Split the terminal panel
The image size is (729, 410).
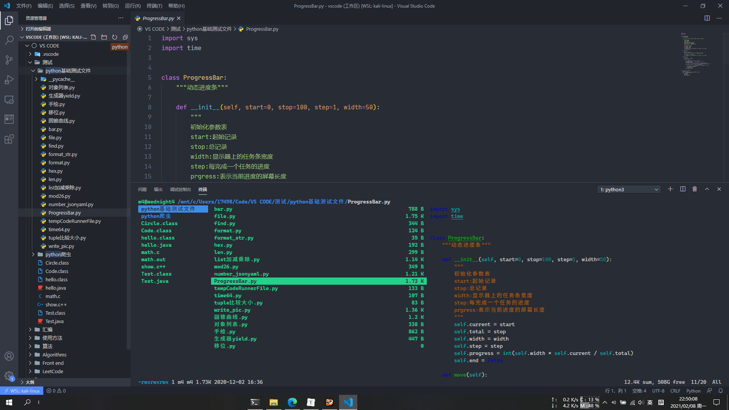pyautogui.click(x=683, y=189)
